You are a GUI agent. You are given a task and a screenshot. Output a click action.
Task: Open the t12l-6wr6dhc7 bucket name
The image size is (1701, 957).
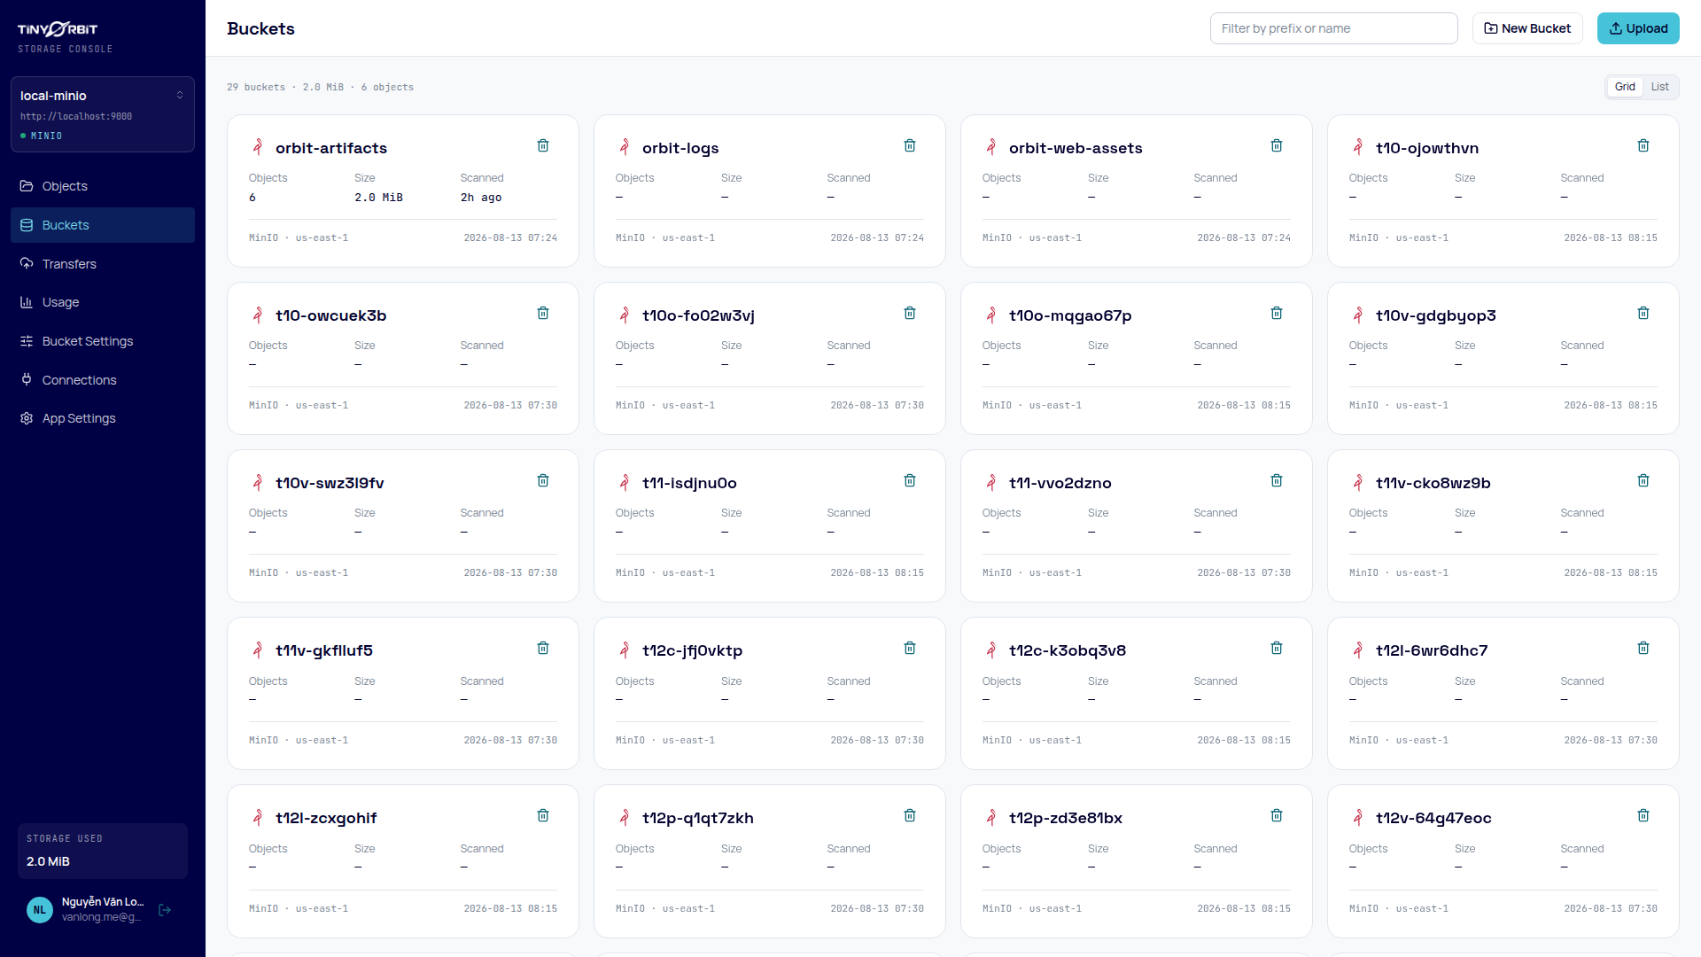click(x=1432, y=650)
